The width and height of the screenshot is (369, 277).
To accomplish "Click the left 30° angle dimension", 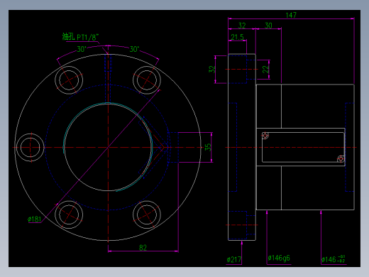I will coord(82,49).
